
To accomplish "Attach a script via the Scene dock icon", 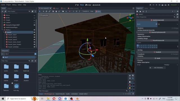I will (x=33, y=12).
